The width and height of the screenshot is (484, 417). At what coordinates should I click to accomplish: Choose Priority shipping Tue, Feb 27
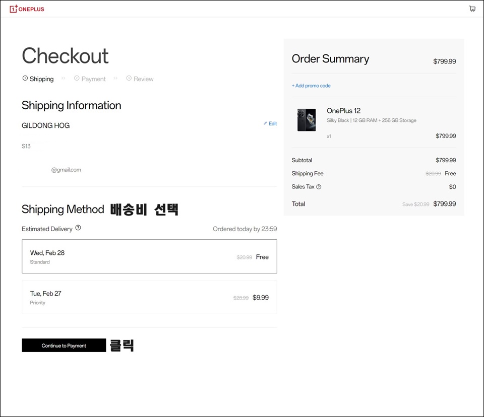coord(149,297)
